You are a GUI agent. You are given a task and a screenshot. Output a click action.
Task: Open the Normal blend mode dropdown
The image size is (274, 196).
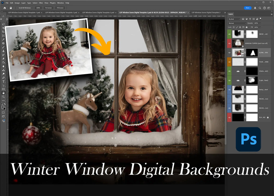[x=237, y=23]
